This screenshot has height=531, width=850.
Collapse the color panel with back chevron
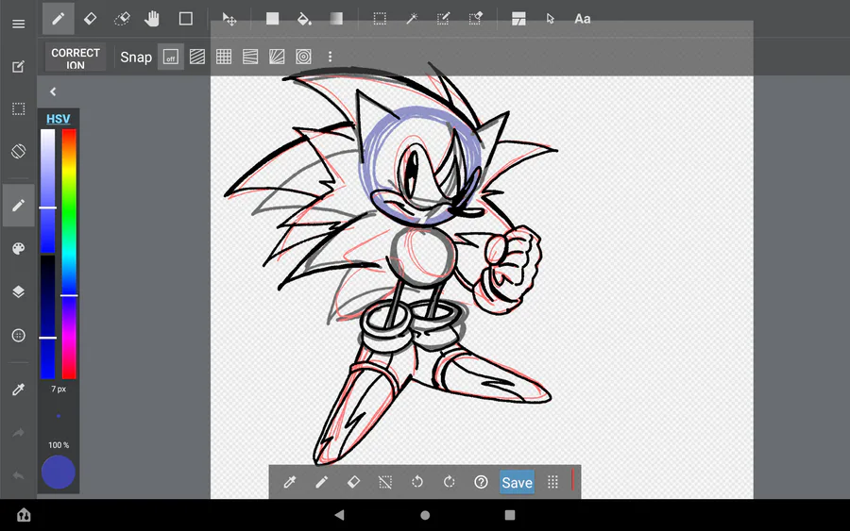pyautogui.click(x=53, y=91)
